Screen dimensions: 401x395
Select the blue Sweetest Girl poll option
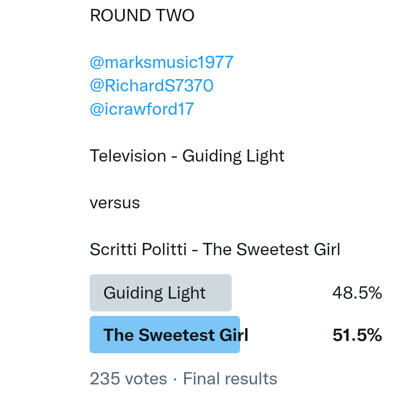click(165, 335)
